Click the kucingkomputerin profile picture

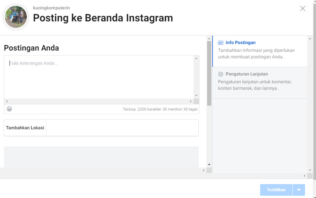tap(16, 17)
